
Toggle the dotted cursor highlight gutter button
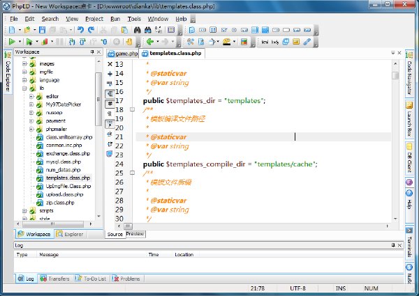pos(110,124)
